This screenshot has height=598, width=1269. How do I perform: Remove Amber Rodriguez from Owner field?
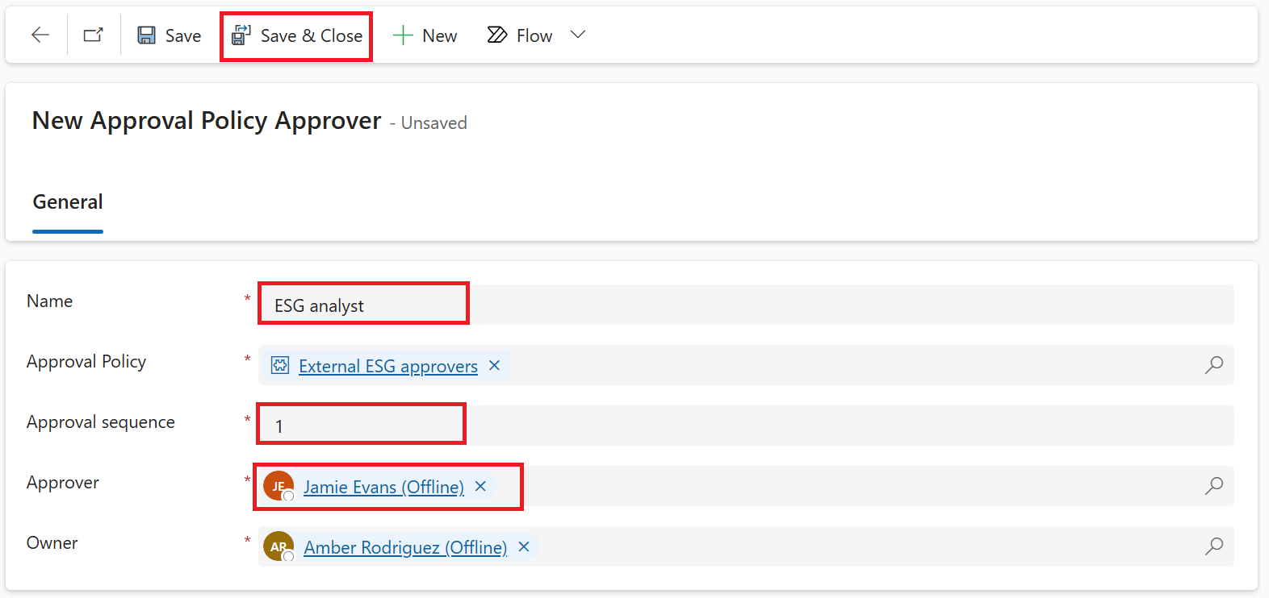pos(524,546)
